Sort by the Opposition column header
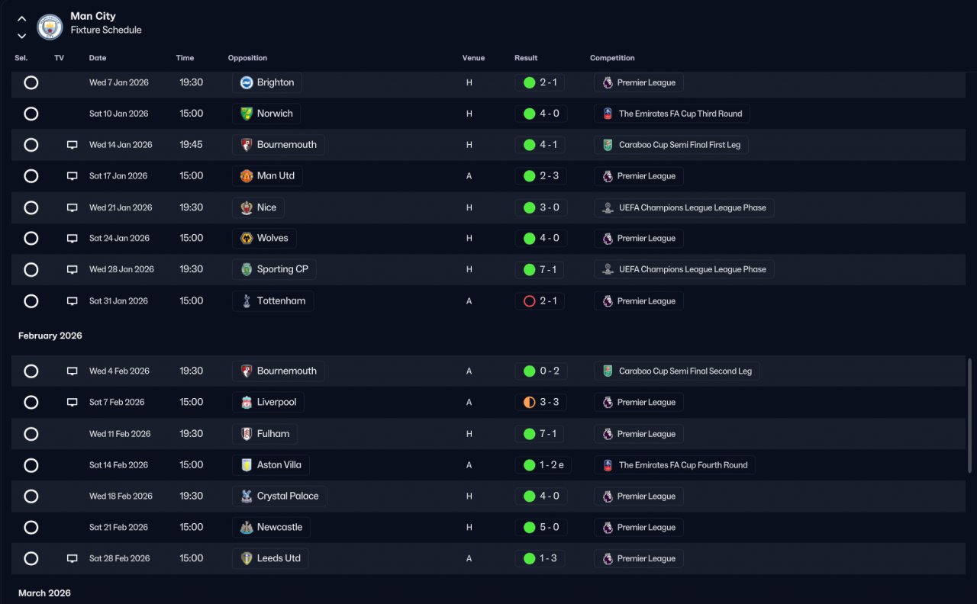Screen dimensions: 977x604 coord(247,58)
